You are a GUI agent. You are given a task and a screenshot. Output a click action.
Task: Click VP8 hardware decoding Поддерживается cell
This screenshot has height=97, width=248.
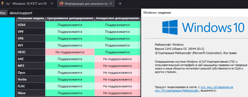click(118, 39)
